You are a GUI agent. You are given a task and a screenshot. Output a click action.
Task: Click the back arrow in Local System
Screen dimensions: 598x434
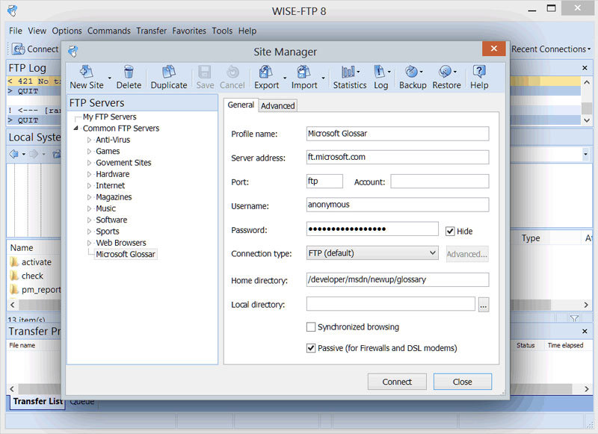[14, 154]
